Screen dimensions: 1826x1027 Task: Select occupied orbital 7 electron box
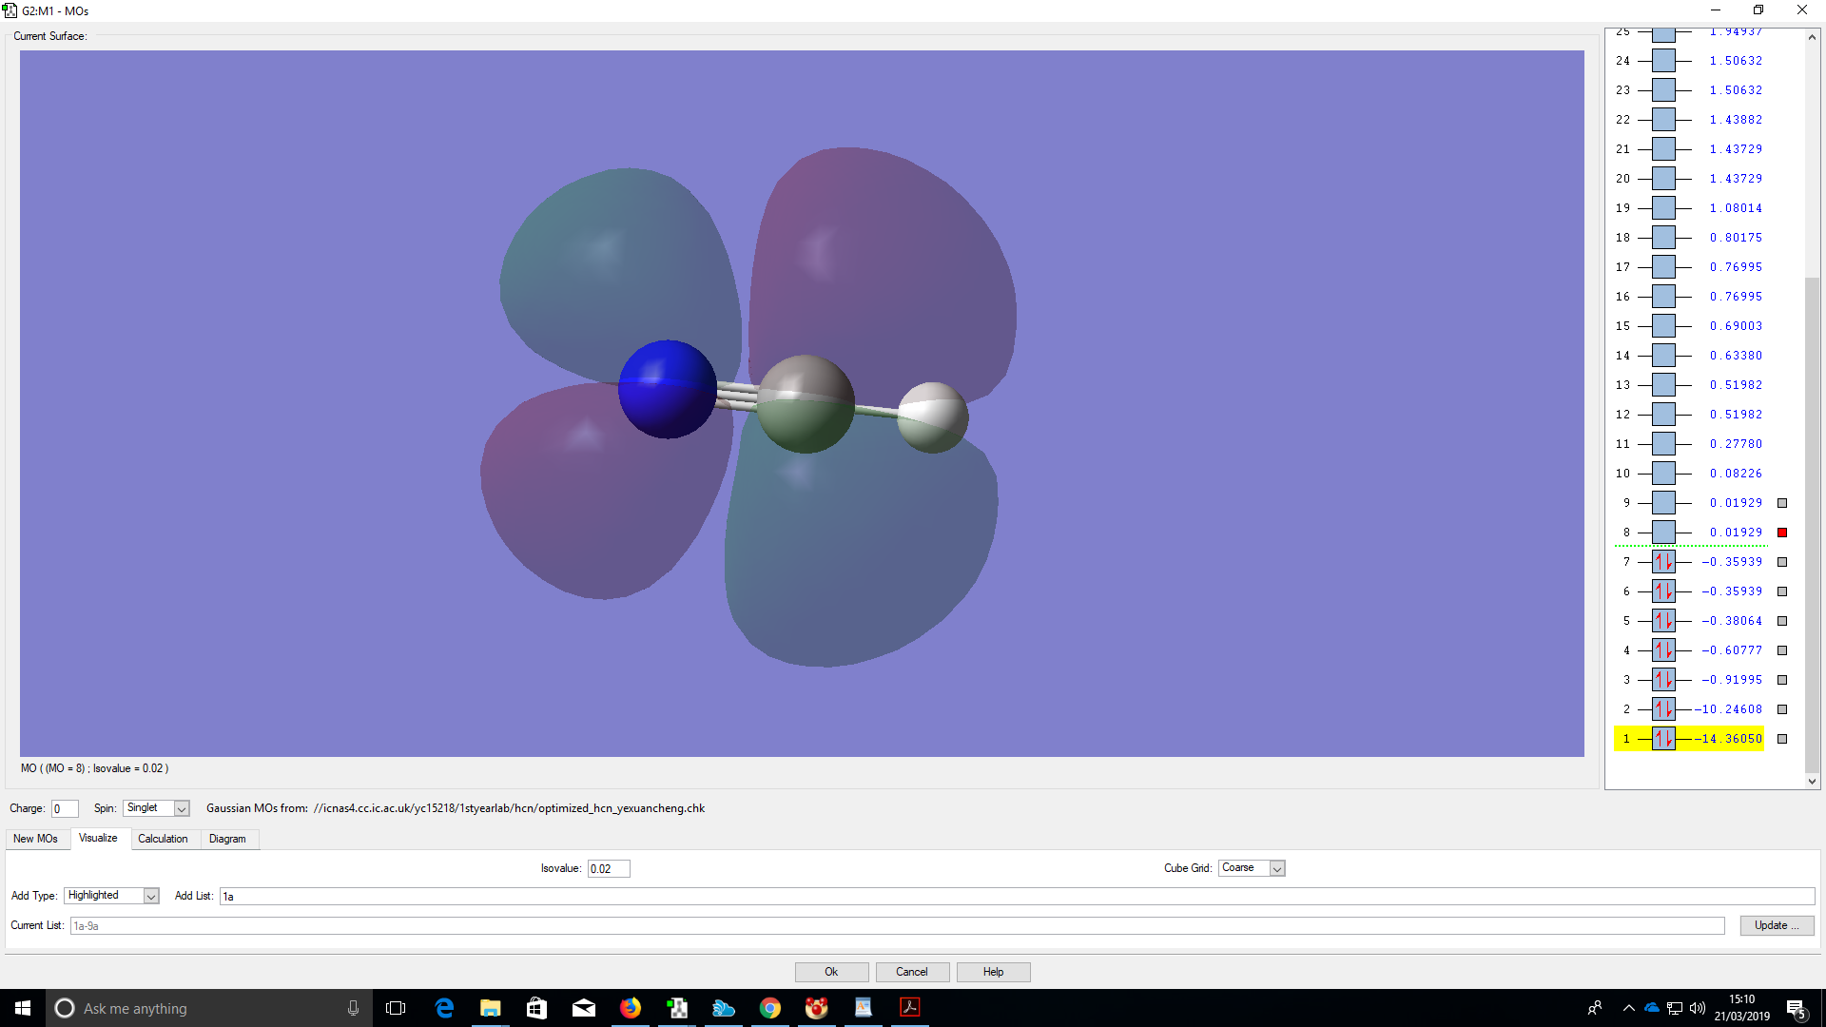1663,562
